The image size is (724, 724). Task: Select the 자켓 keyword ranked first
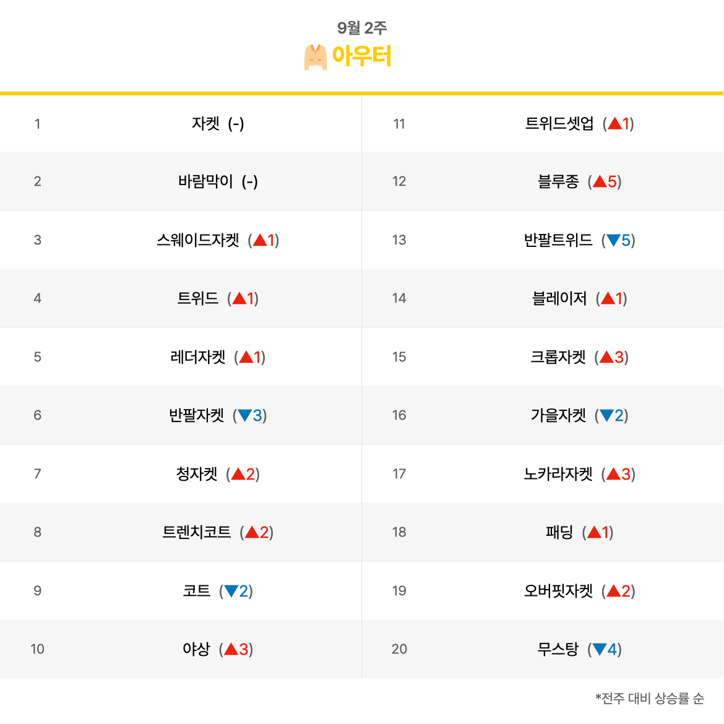(x=205, y=123)
